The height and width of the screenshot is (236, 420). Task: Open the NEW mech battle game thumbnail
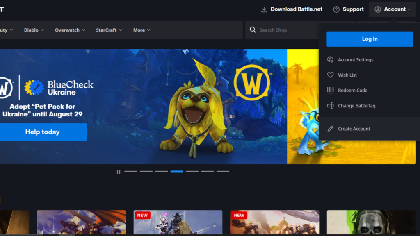click(274, 222)
